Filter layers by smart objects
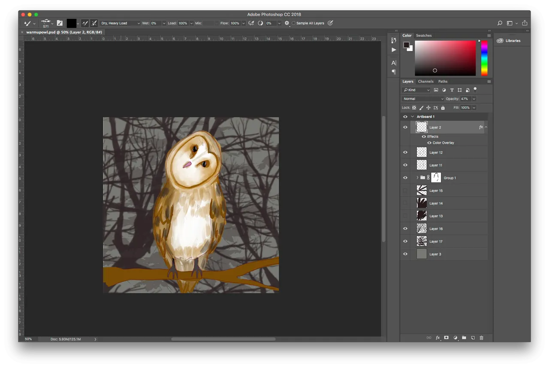The width and height of the screenshot is (549, 368). pyautogui.click(x=468, y=90)
